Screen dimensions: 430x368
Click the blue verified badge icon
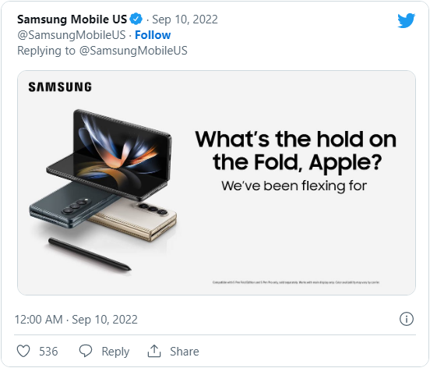tap(136, 19)
